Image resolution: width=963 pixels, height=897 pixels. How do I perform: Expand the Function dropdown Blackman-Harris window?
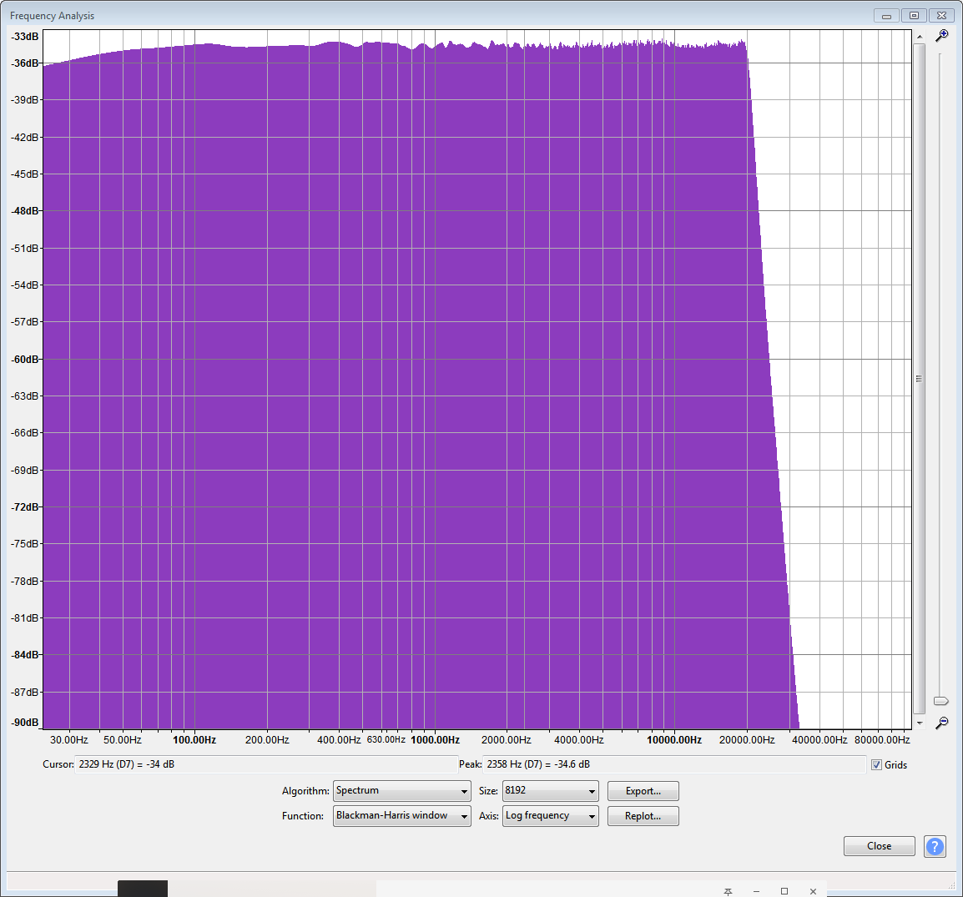401,816
